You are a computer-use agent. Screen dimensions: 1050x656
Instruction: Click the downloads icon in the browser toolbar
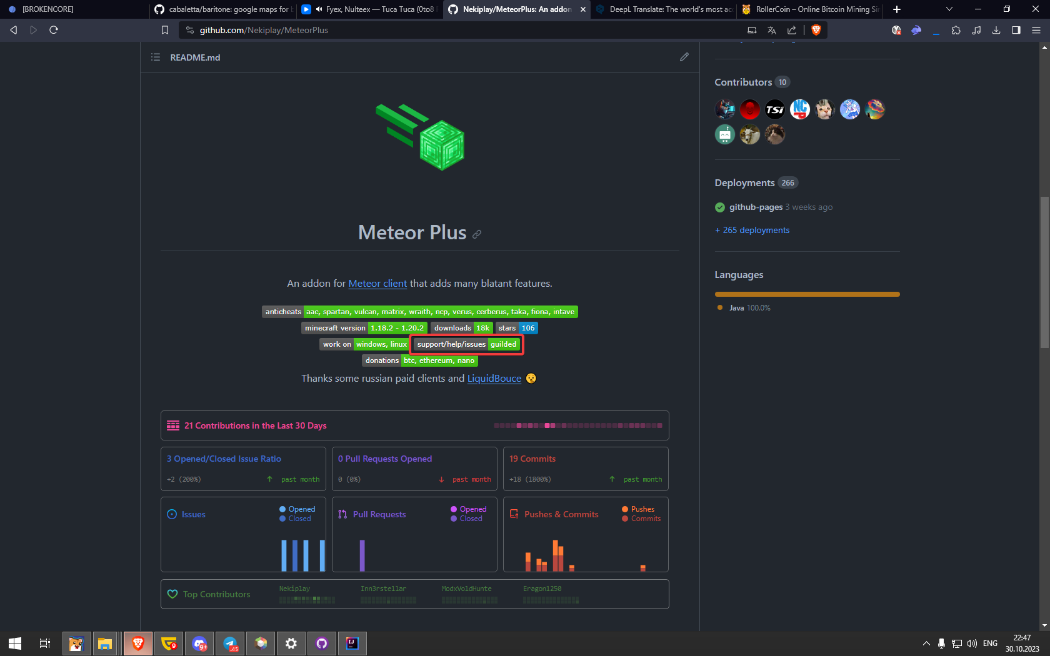pos(996,29)
